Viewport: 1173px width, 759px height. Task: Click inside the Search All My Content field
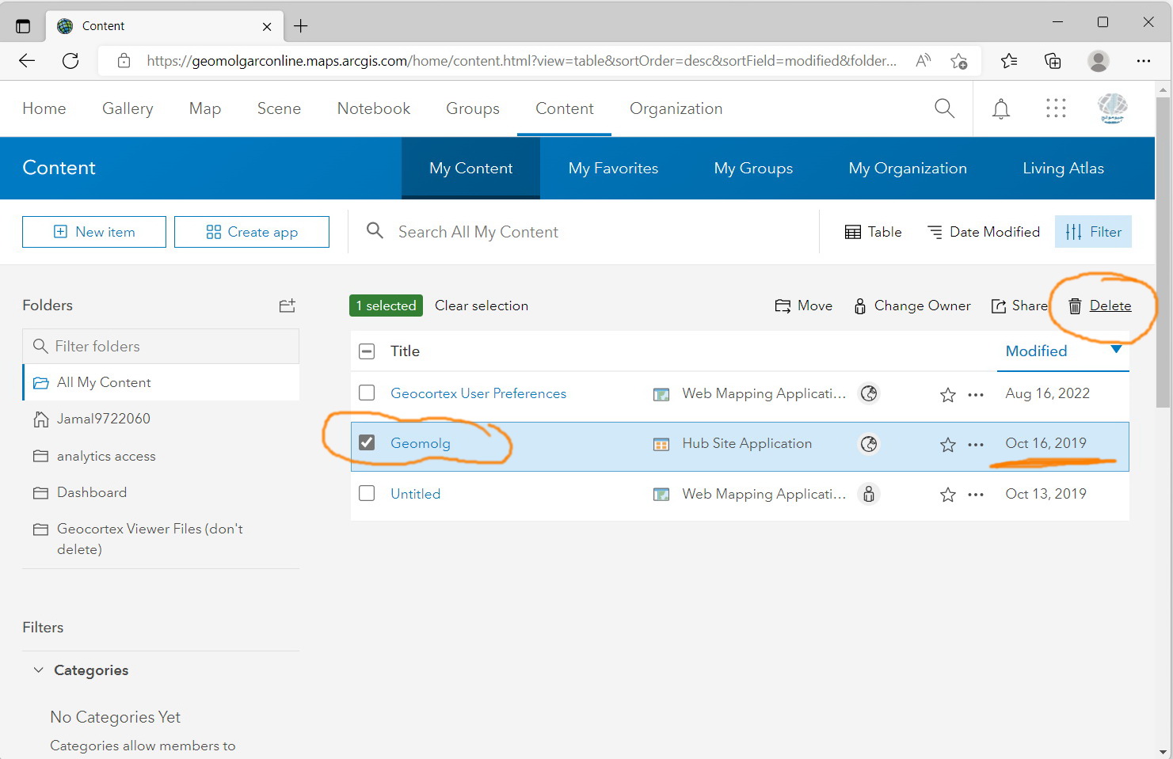click(554, 231)
